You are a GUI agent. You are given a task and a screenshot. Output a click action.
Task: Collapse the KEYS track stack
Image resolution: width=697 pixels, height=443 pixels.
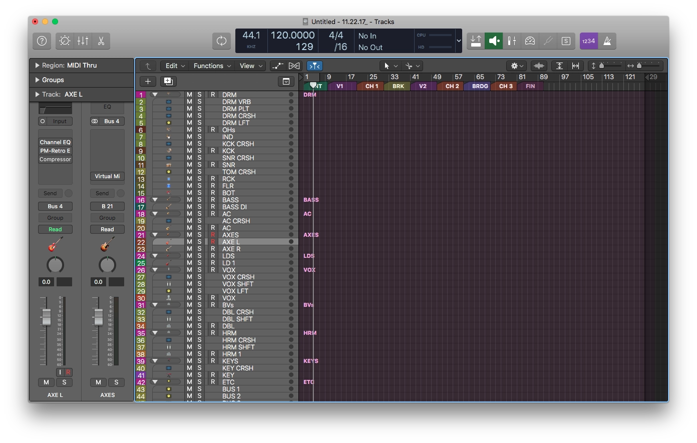click(x=155, y=361)
